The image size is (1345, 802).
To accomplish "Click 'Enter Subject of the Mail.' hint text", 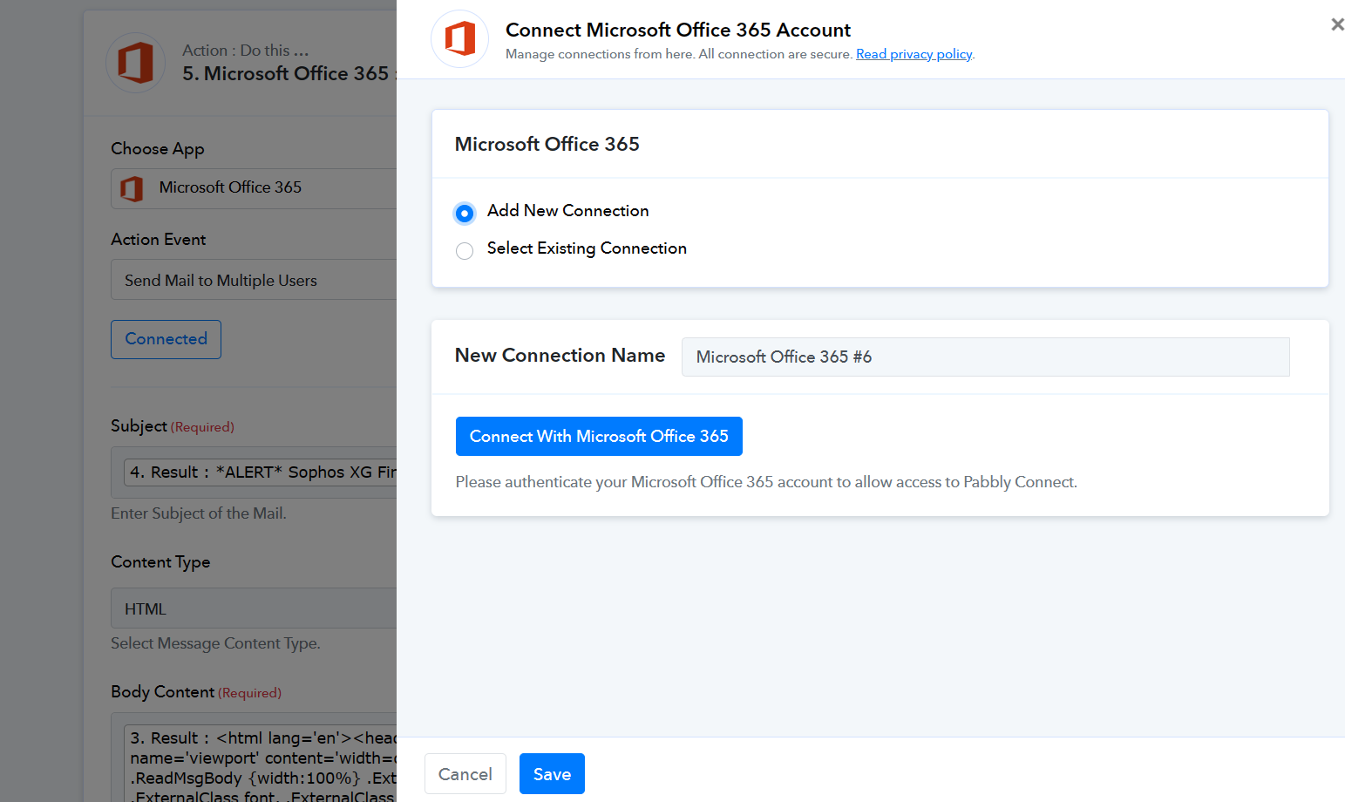I will [x=199, y=513].
